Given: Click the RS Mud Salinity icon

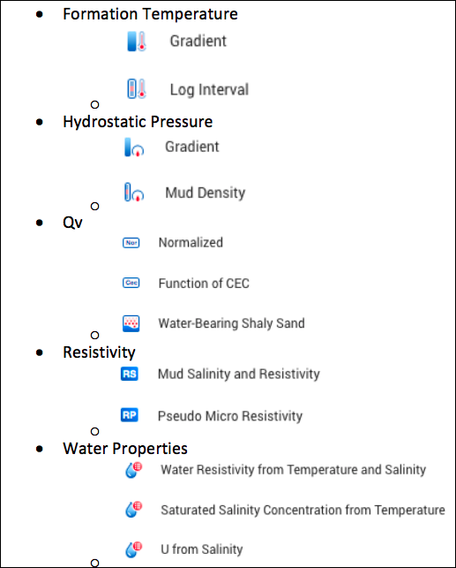Looking at the screenshot, I should click(130, 374).
